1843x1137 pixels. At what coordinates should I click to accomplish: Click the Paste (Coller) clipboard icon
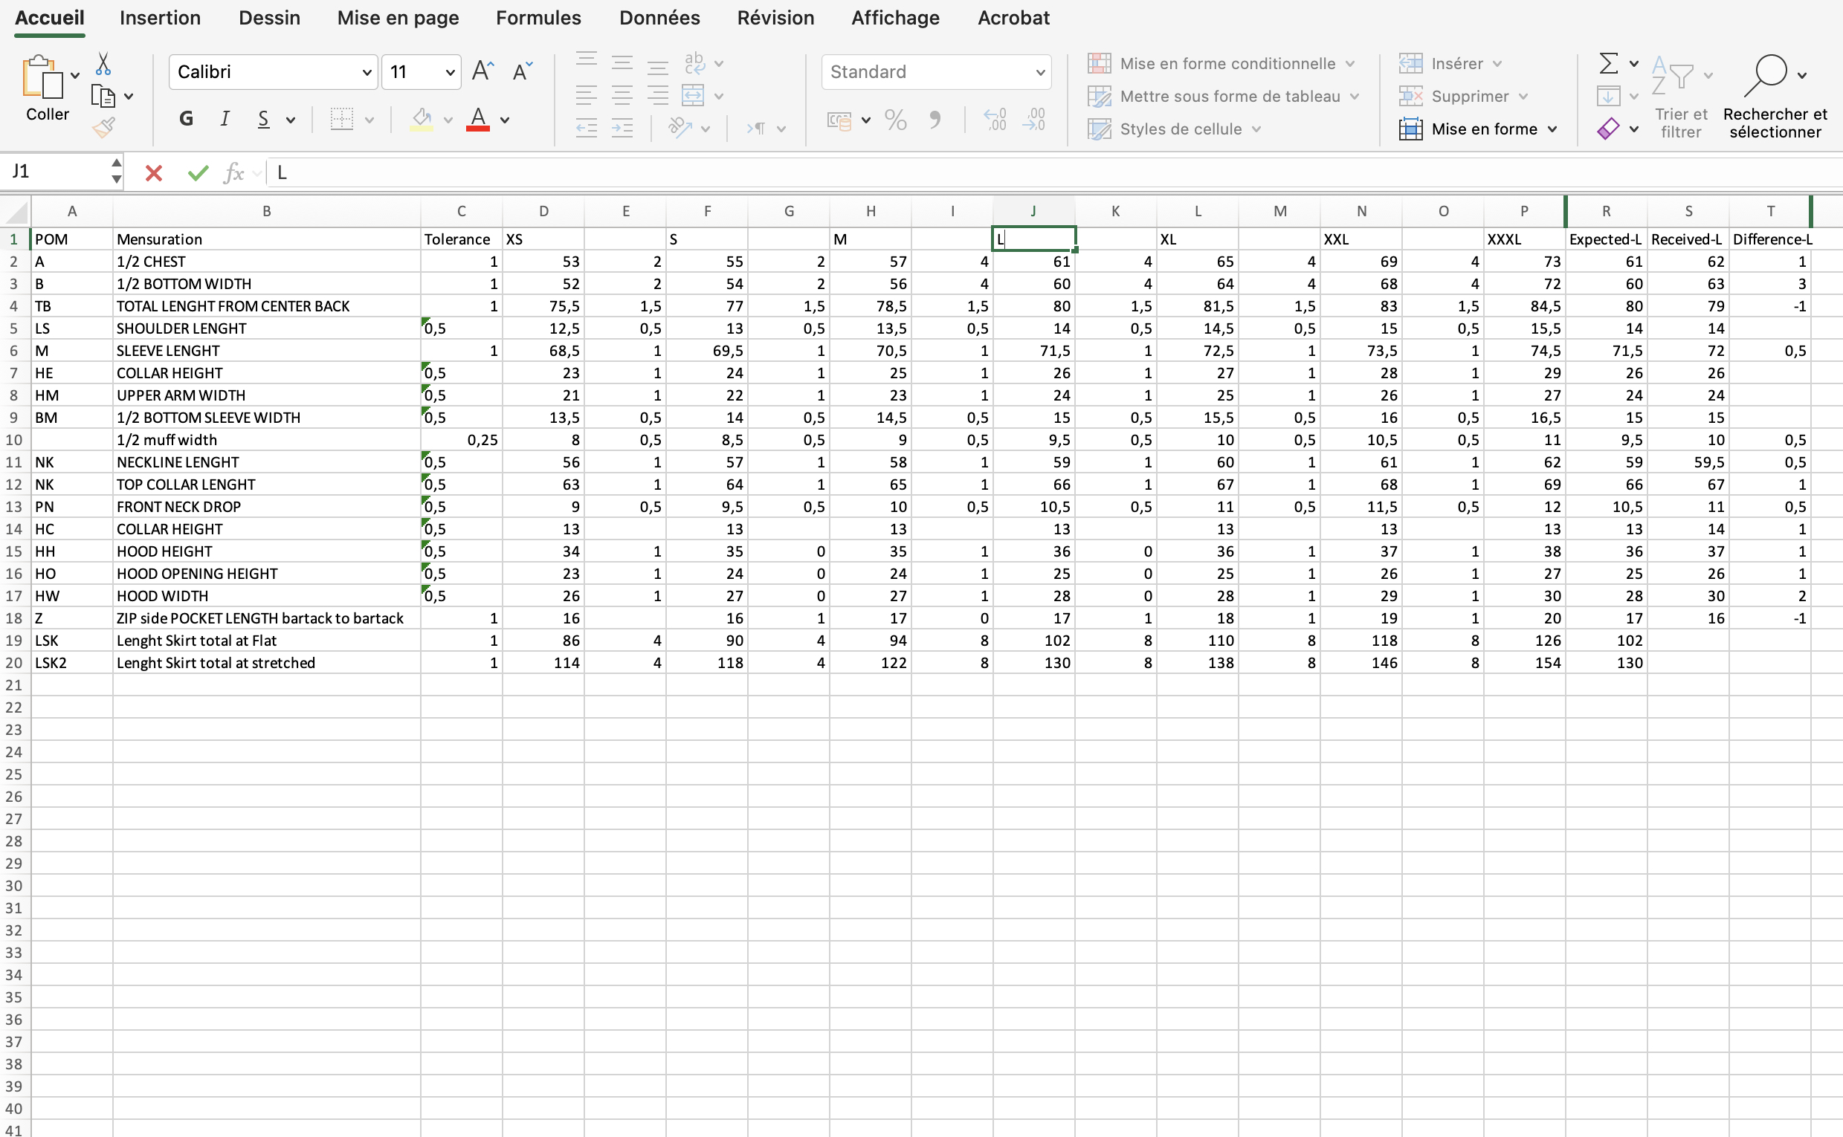42,76
